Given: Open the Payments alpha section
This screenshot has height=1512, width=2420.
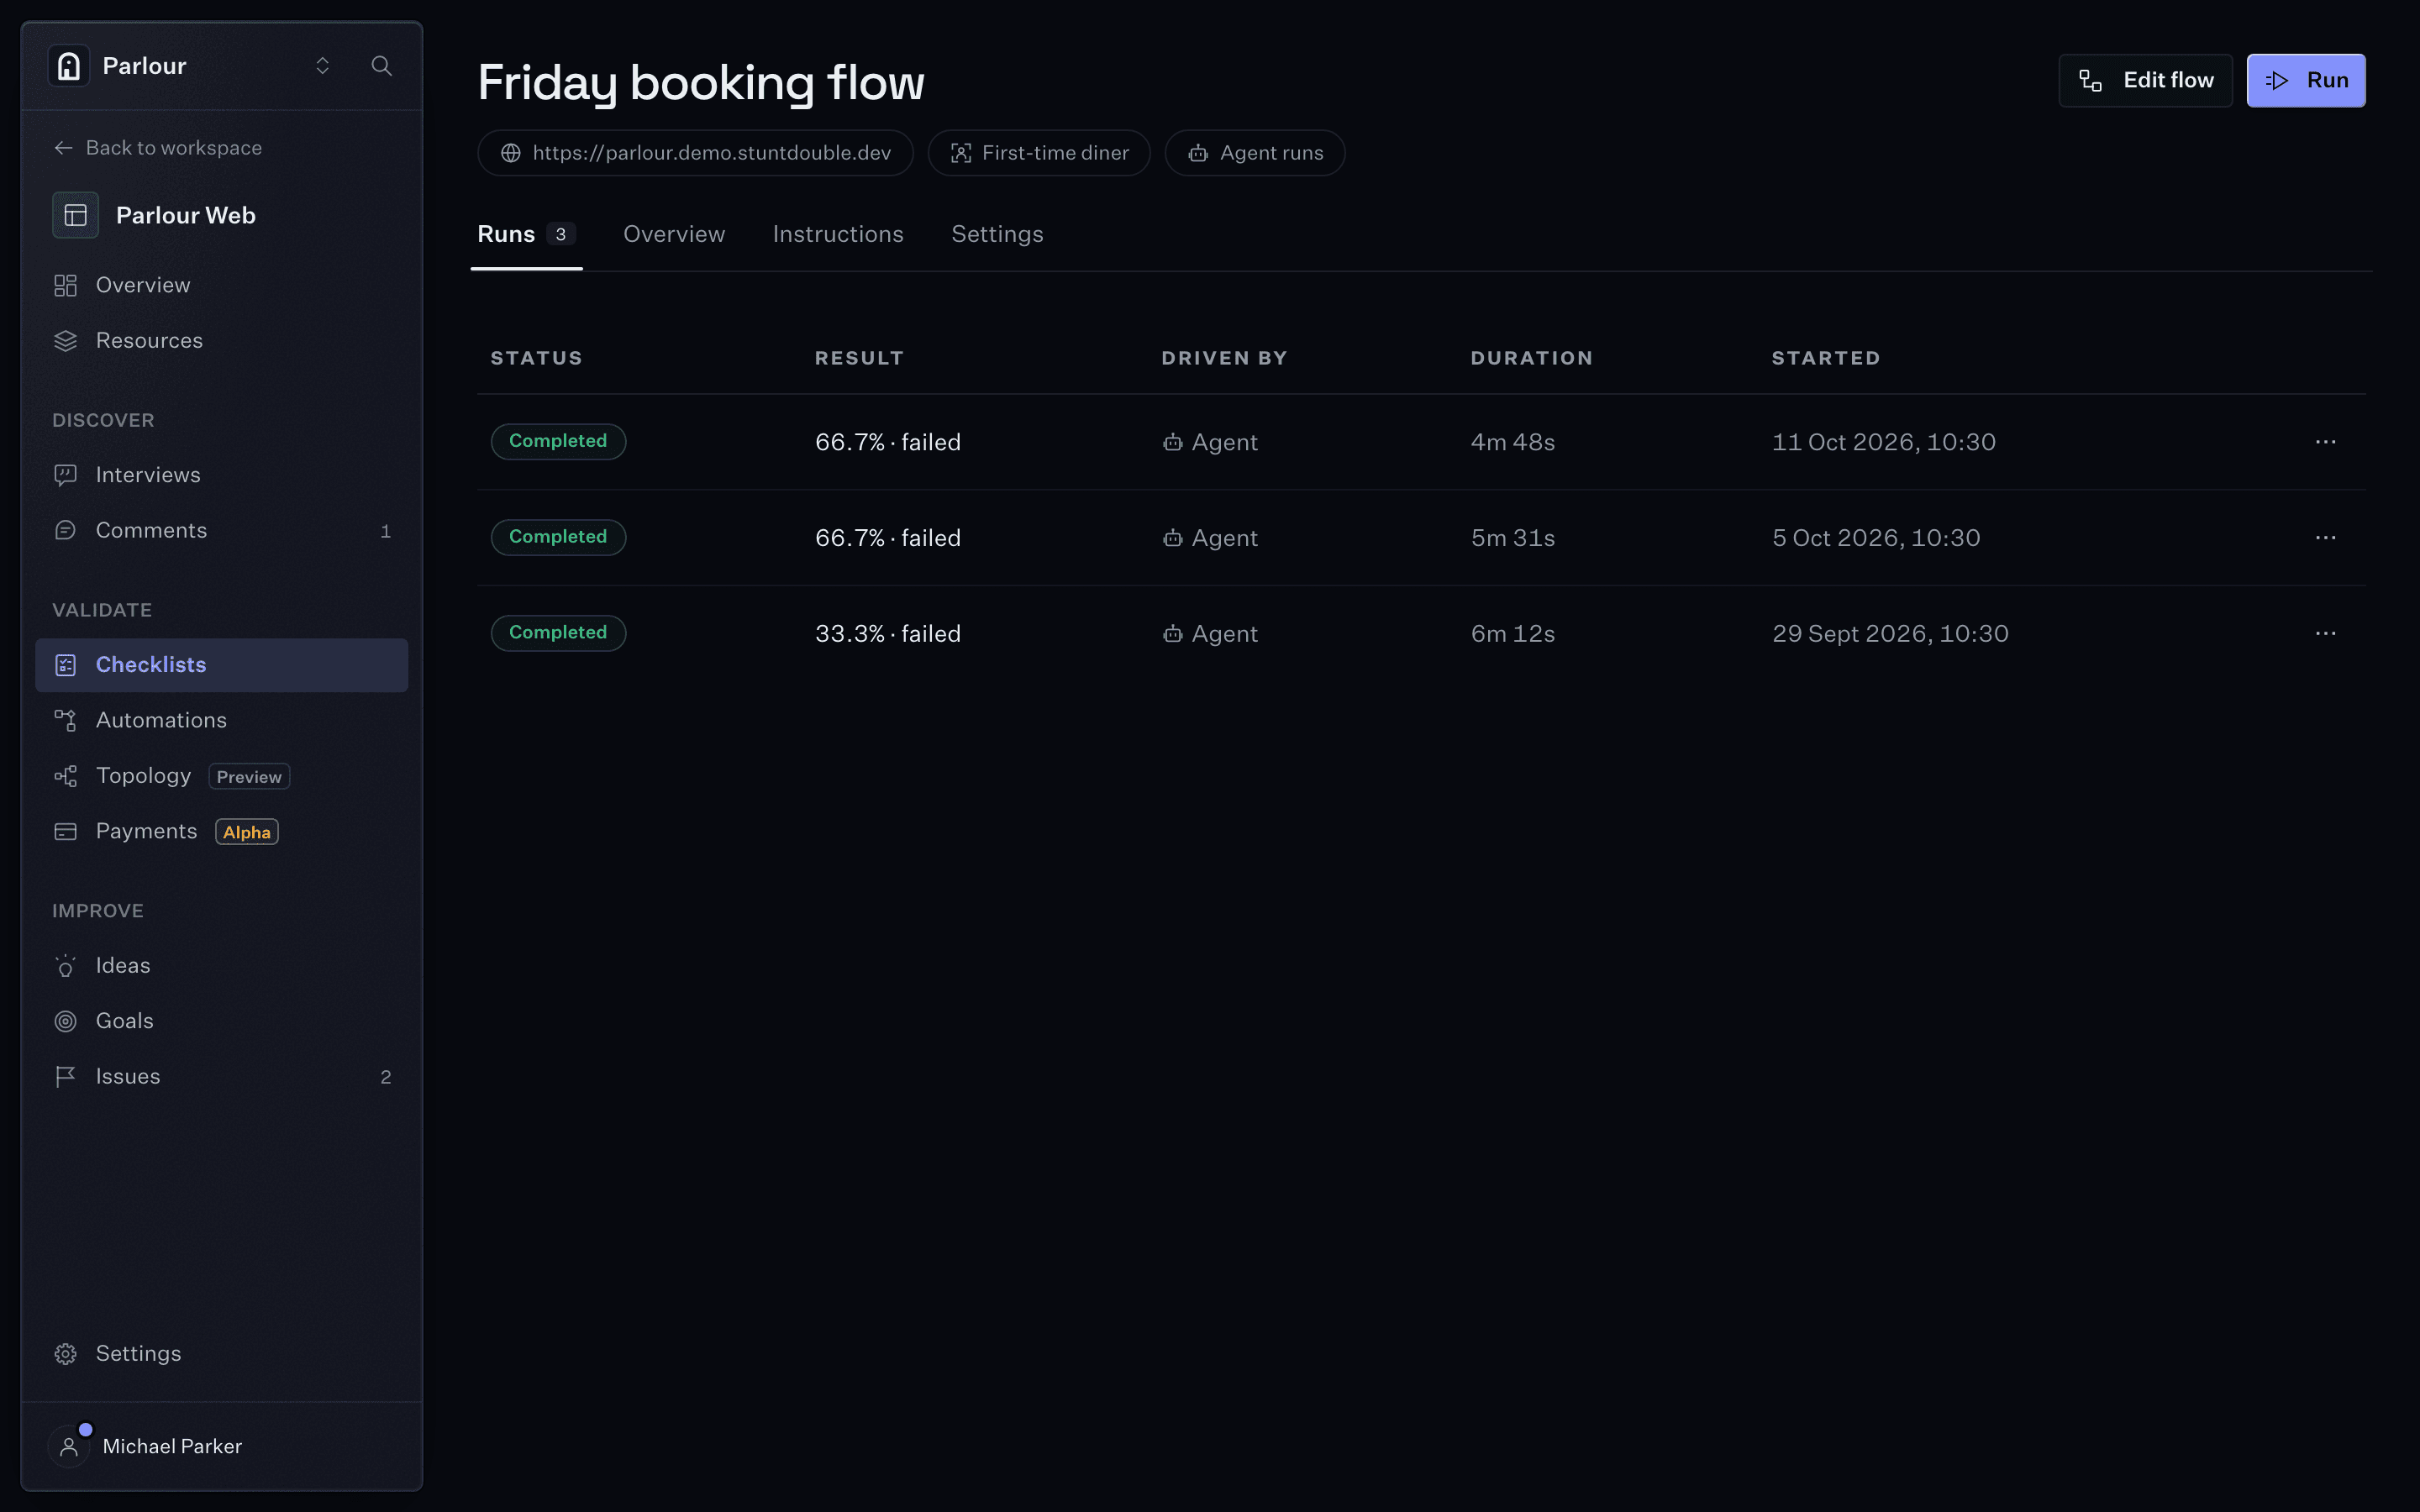Looking at the screenshot, I should [x=221, y=832].
